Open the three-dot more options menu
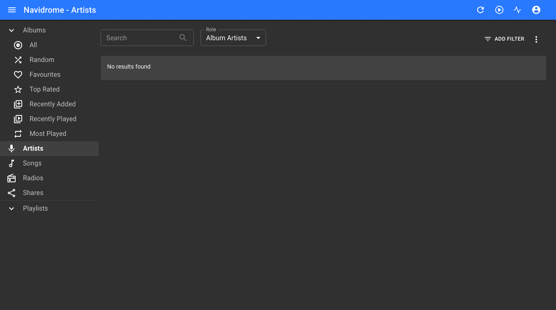This screenshot has width=556, height=310. point(536,39)
